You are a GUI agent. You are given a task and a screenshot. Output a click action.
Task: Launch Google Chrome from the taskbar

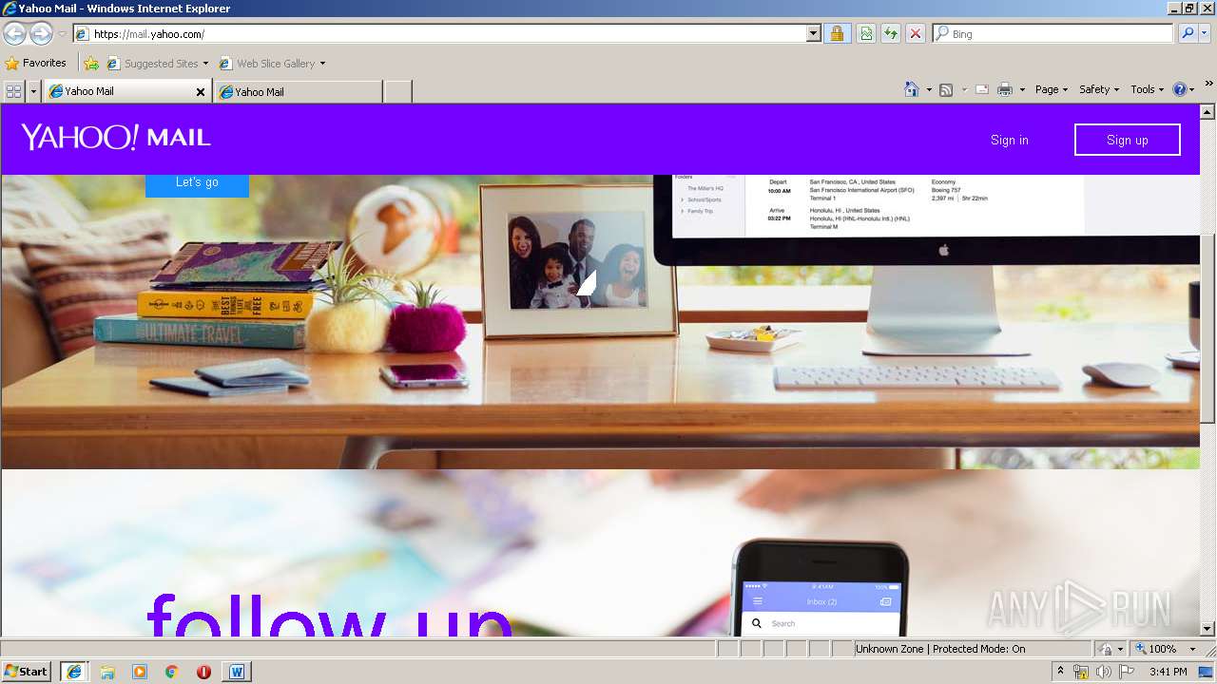tap(172, 672)
